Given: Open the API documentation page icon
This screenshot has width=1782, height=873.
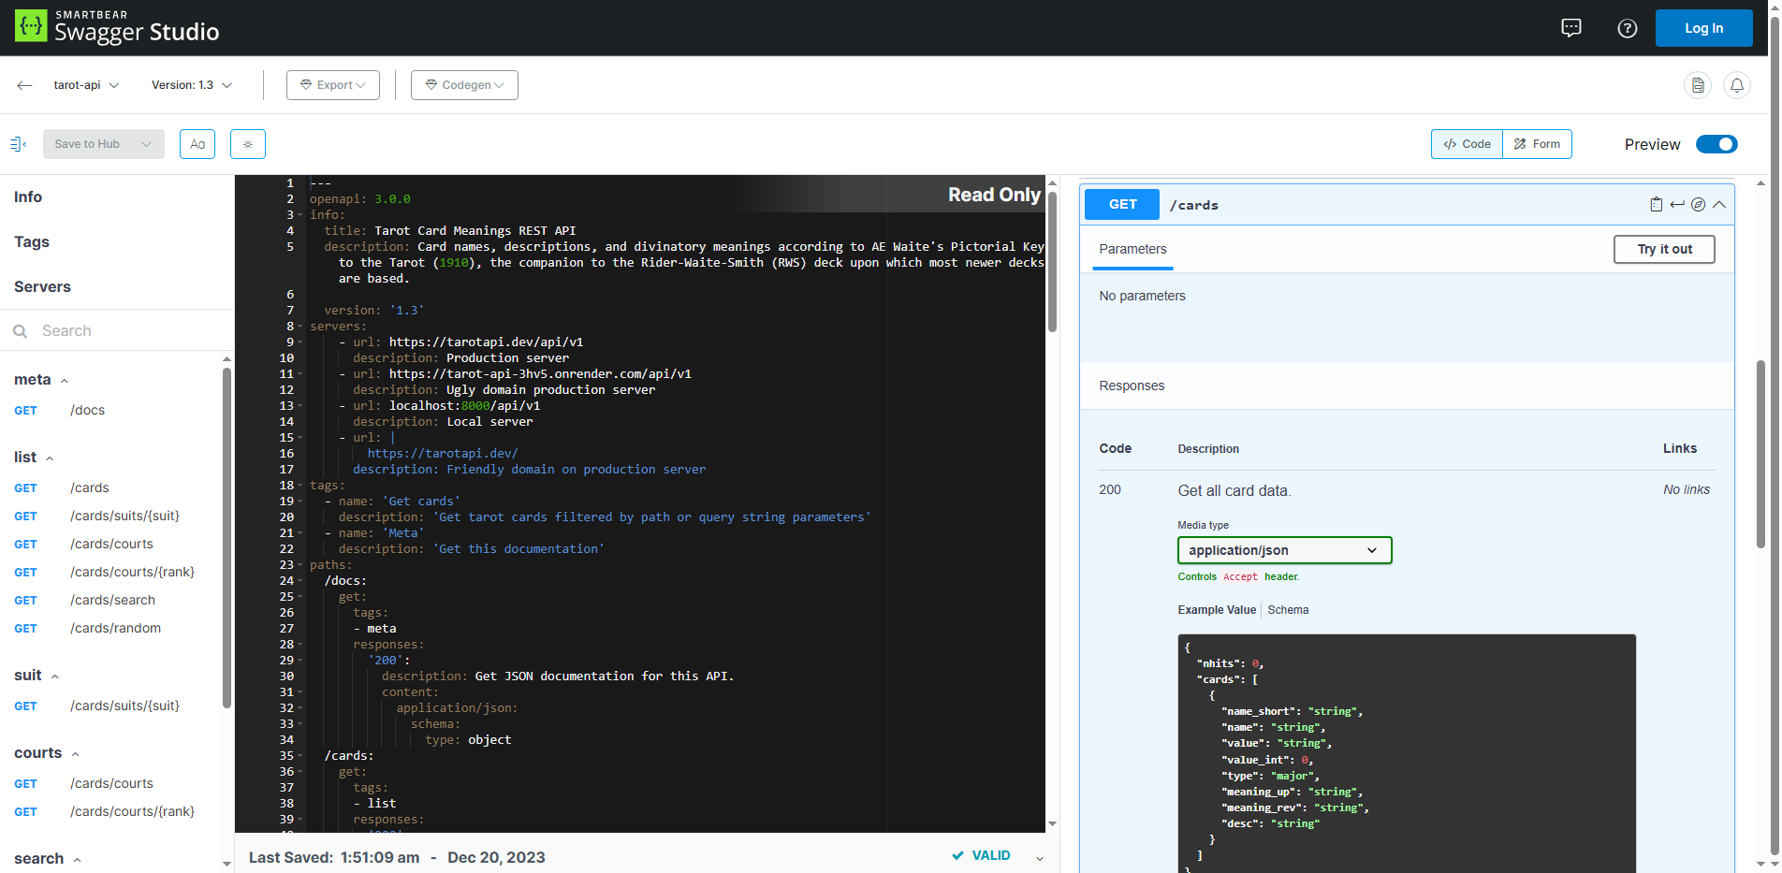Looking at the screenshot, I should pos(1698,85).
